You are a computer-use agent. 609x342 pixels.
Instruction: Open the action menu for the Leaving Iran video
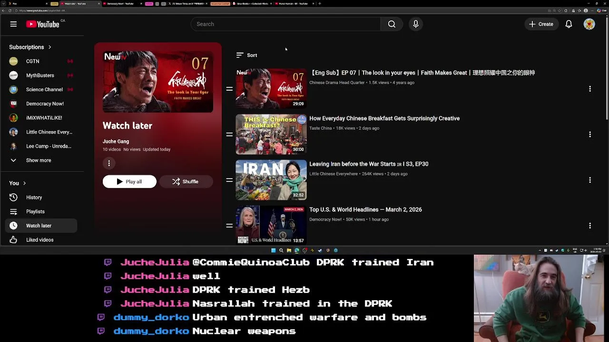click(x=590, y=180)
